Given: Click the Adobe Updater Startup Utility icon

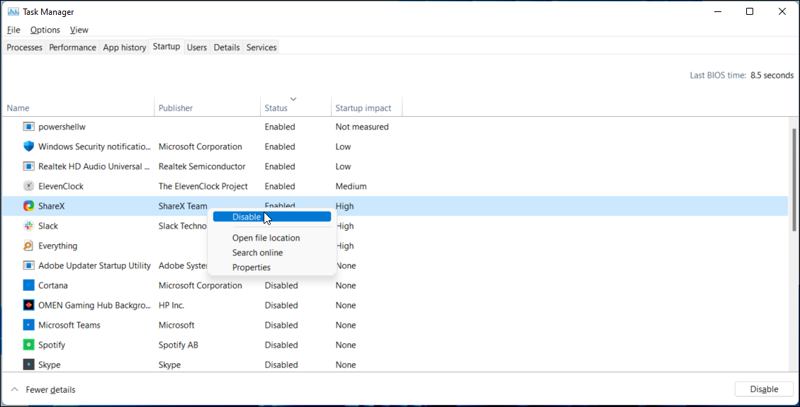Looking at the screenshot, I should click(x=29, y=266).
